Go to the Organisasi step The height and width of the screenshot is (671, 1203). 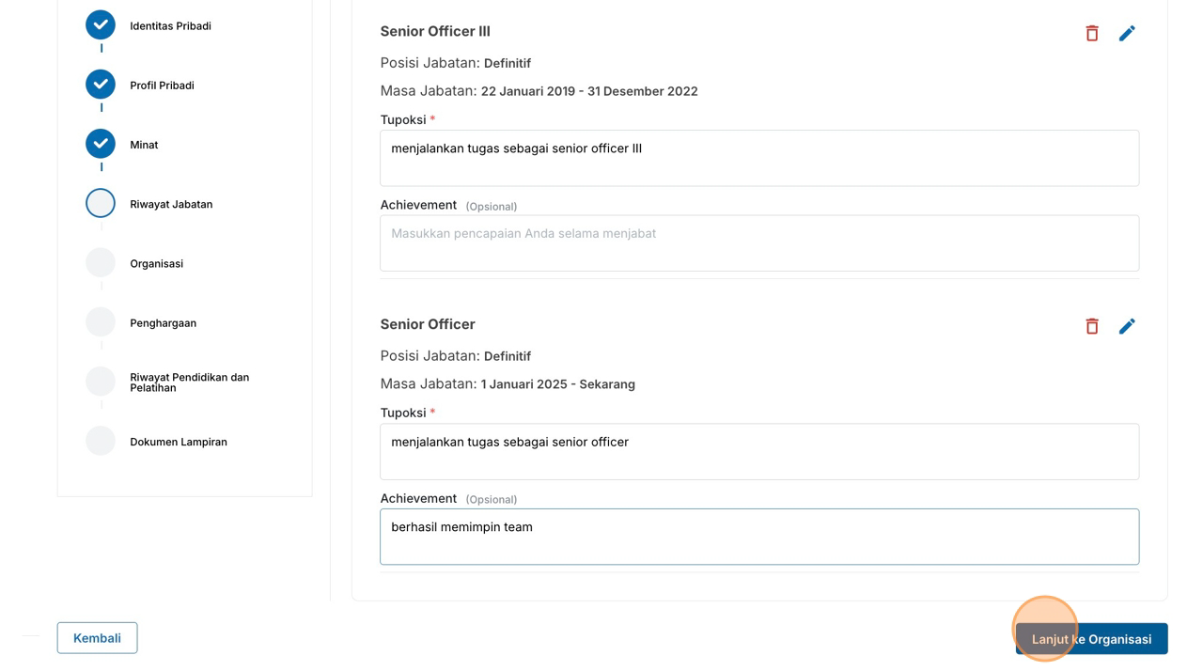(156, 263)
